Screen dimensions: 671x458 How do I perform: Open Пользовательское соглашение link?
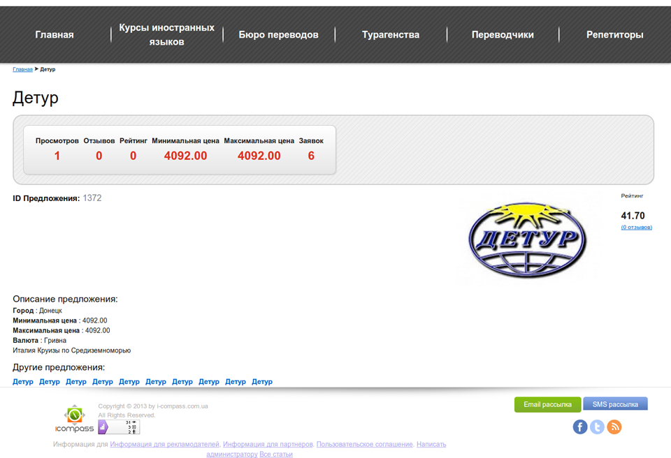(365, 444)
